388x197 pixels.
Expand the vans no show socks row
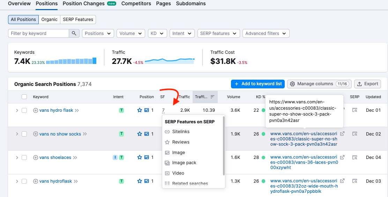pos(17,134)
